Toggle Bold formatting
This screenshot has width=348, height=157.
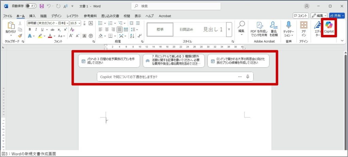point(30,30)
